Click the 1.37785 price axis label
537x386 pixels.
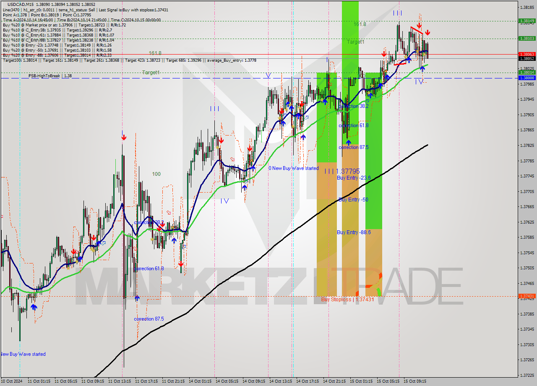point(527,161)
